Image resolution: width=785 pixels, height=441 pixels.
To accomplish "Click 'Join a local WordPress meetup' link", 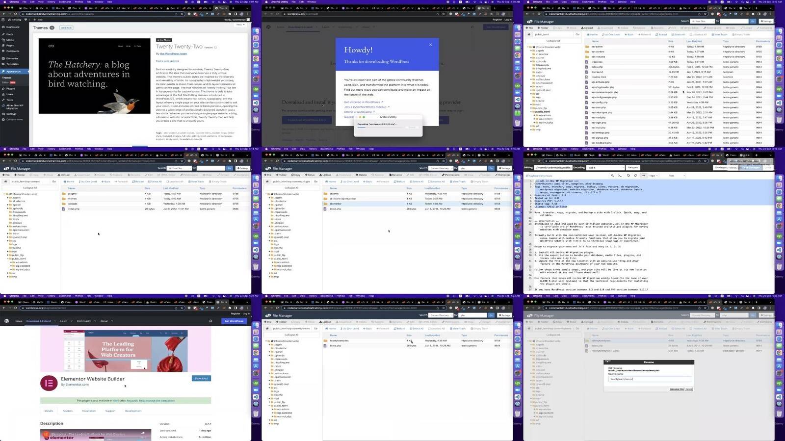I will (366, 107).
